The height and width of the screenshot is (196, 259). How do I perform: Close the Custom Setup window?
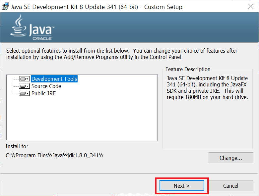(250, 6)
